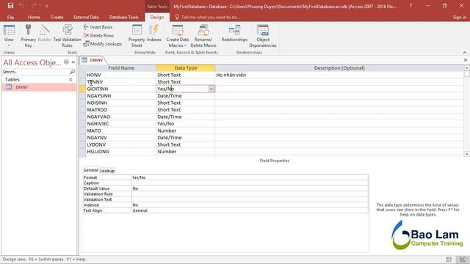Select the LYDONV field name cell
This screenshot has height=264, width=470.
point(120,144)
